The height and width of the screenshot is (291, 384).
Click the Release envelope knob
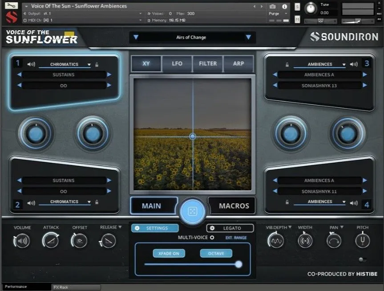pos(108,241)
